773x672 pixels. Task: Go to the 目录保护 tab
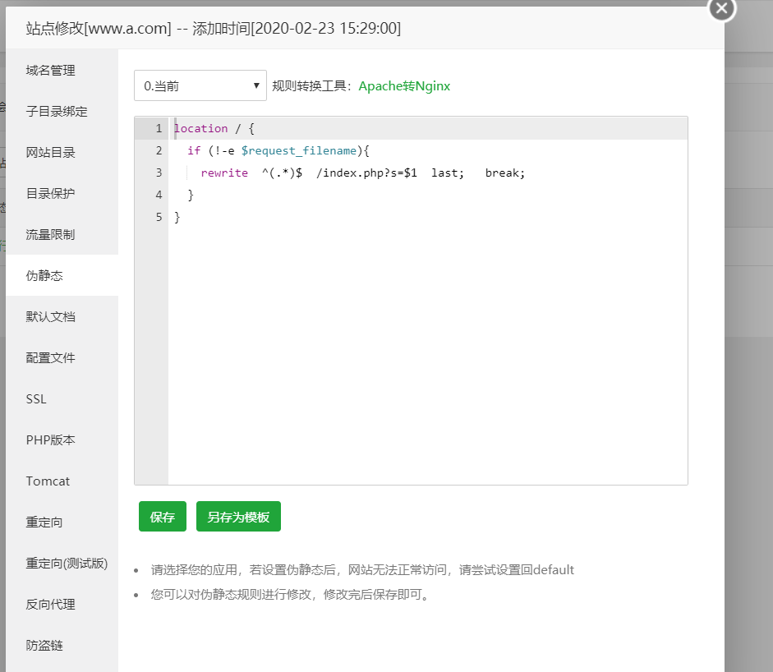[x=51, y=194]
